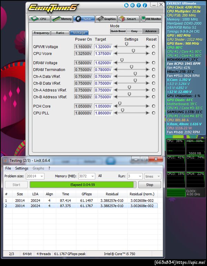The image size is (207, 266).
Task: Expand the Problem size dropdown
Action: point(42,176)
